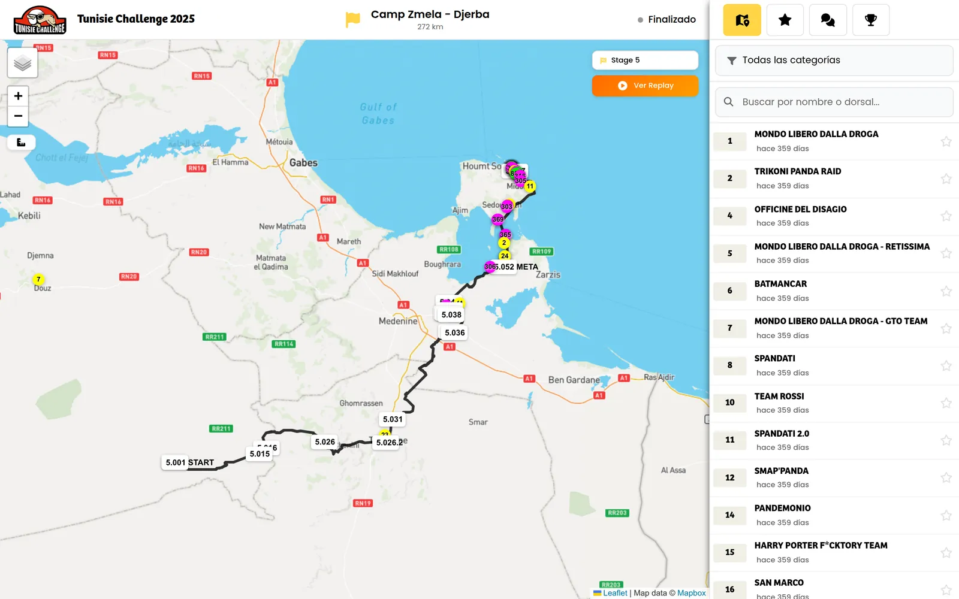Toggle star for SMAP'PANDA
This screenshot has width=959, height=599.
tap(946, 477)
